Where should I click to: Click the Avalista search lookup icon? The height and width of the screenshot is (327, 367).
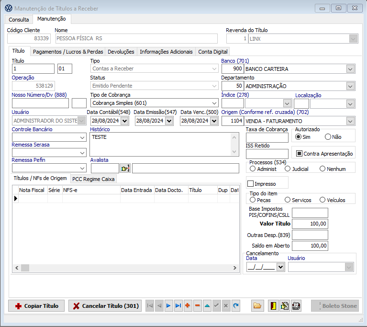click(125, 169)
